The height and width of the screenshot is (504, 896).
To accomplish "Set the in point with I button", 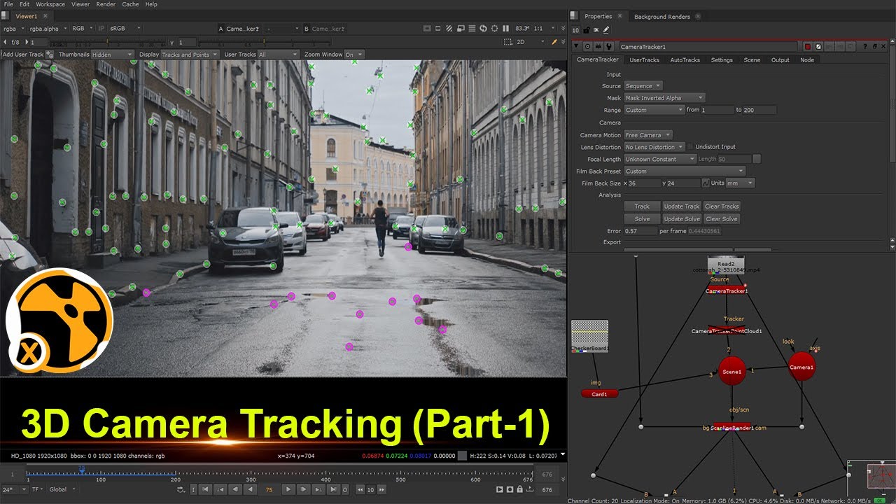I will tap(193, 489).
